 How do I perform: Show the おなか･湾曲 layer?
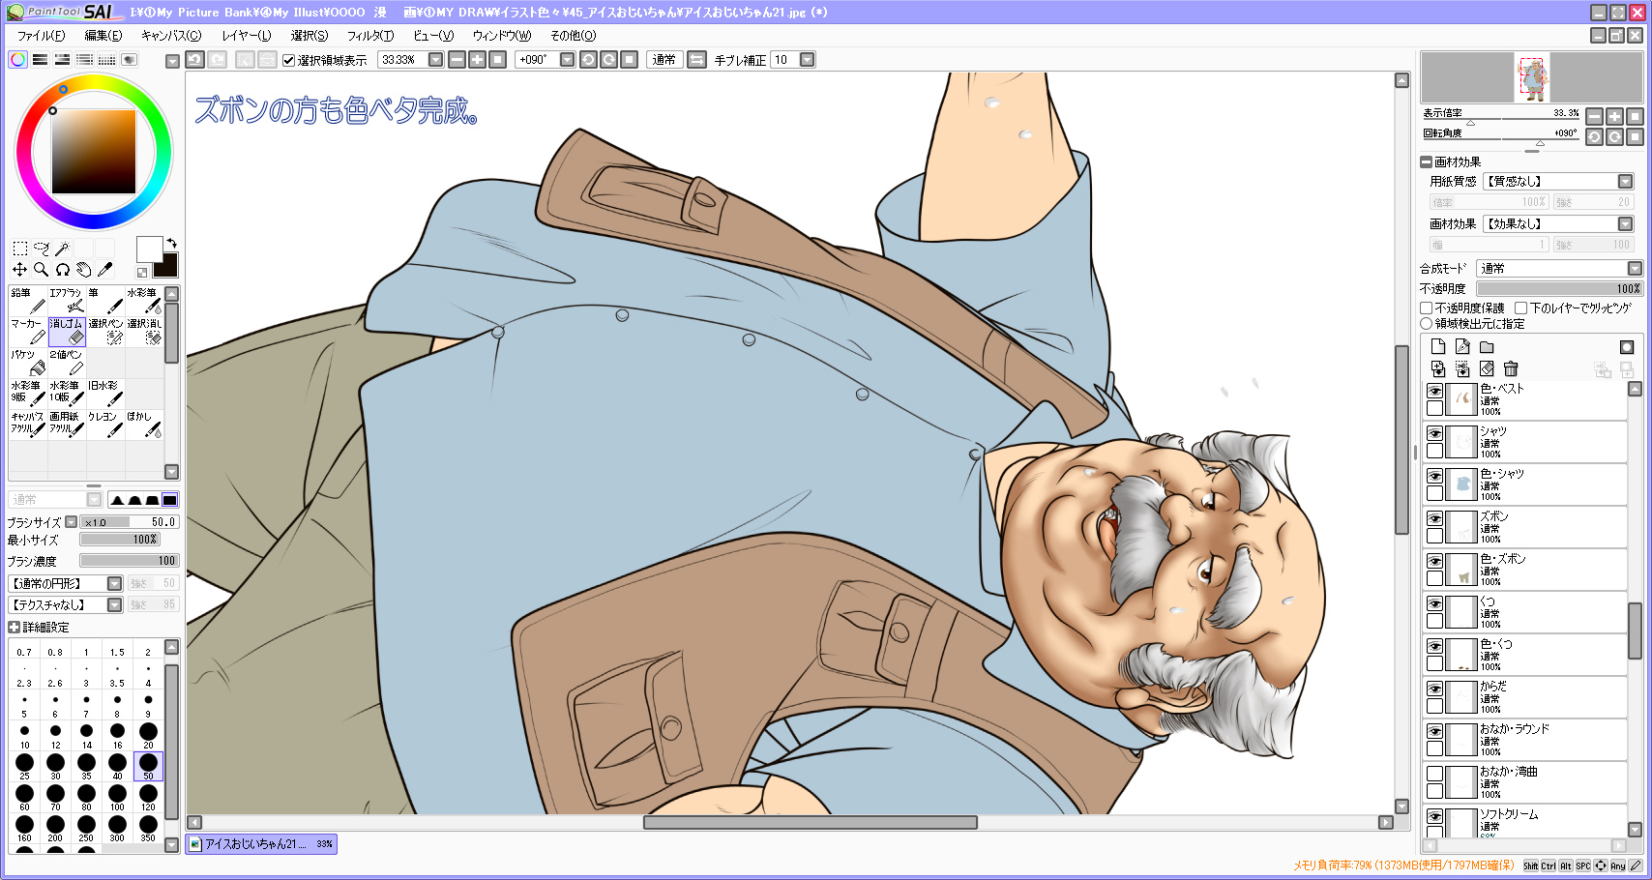(x=1435, y=775)
